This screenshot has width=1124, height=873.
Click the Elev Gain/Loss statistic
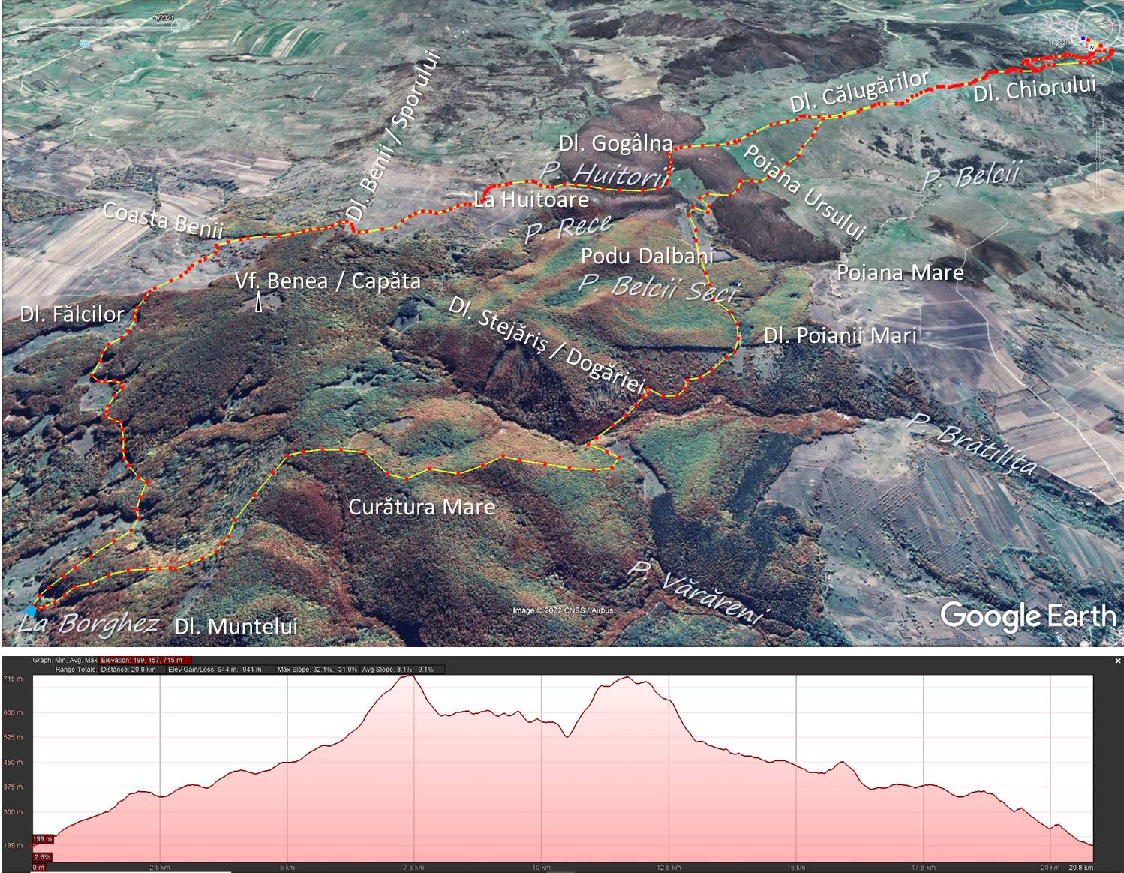tap(216, 670)
